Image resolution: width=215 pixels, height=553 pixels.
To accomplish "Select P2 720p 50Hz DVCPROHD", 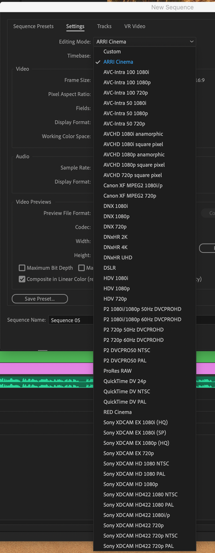I will pos(145,330).
